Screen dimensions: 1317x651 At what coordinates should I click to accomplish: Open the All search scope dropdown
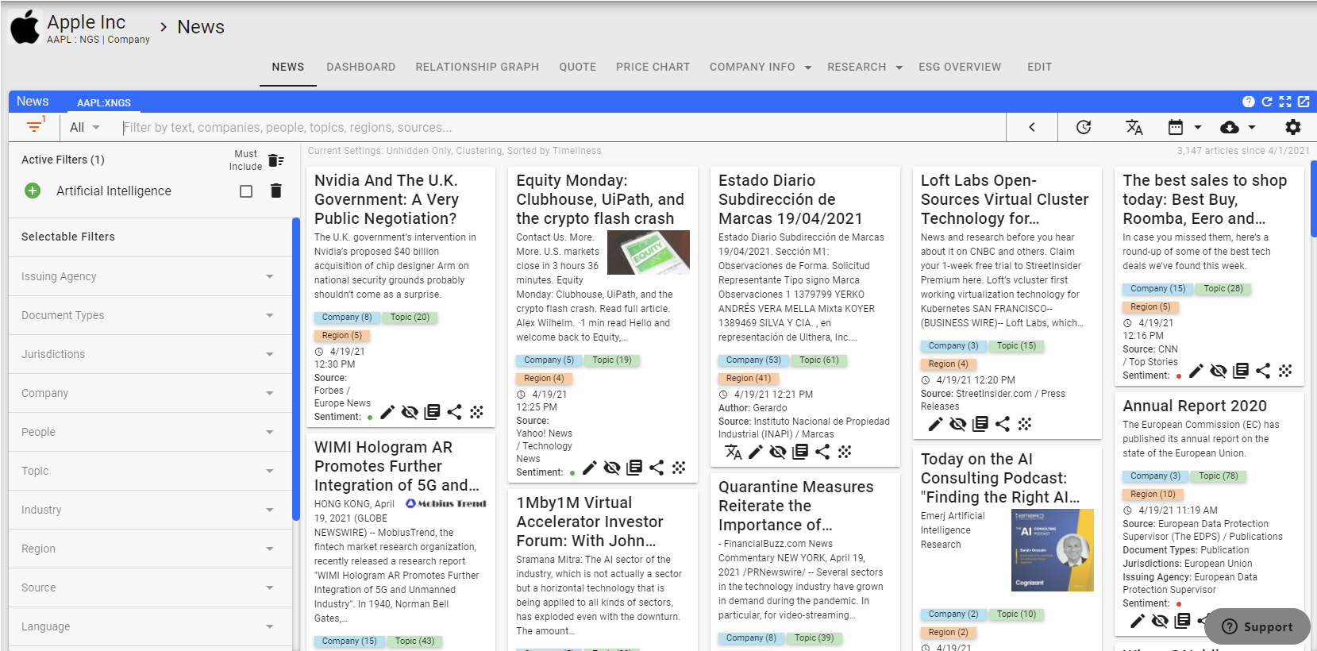[x=85, y=127]
